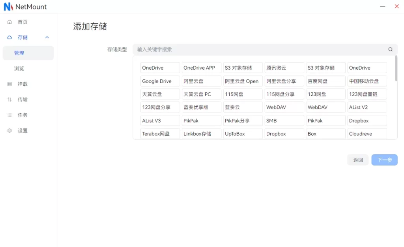Switch to the 浏览 submenu item
404x247 pixels.
pos(19,68)
